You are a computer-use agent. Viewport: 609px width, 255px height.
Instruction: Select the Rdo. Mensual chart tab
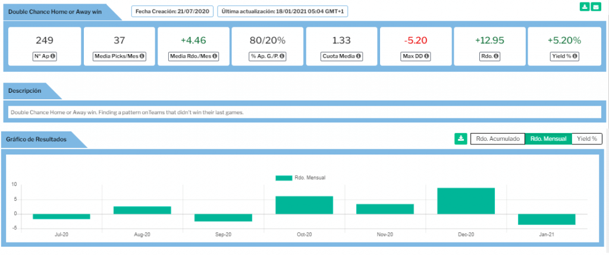(x=548, y=138)
